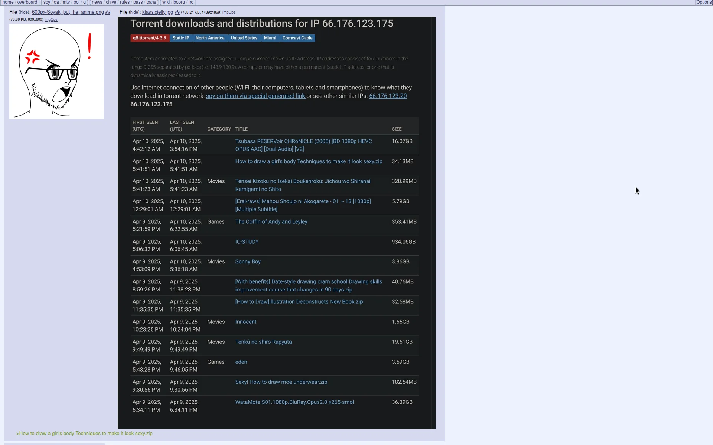Click the Miami badge
713x445 pixels.
tap(270, 38)
